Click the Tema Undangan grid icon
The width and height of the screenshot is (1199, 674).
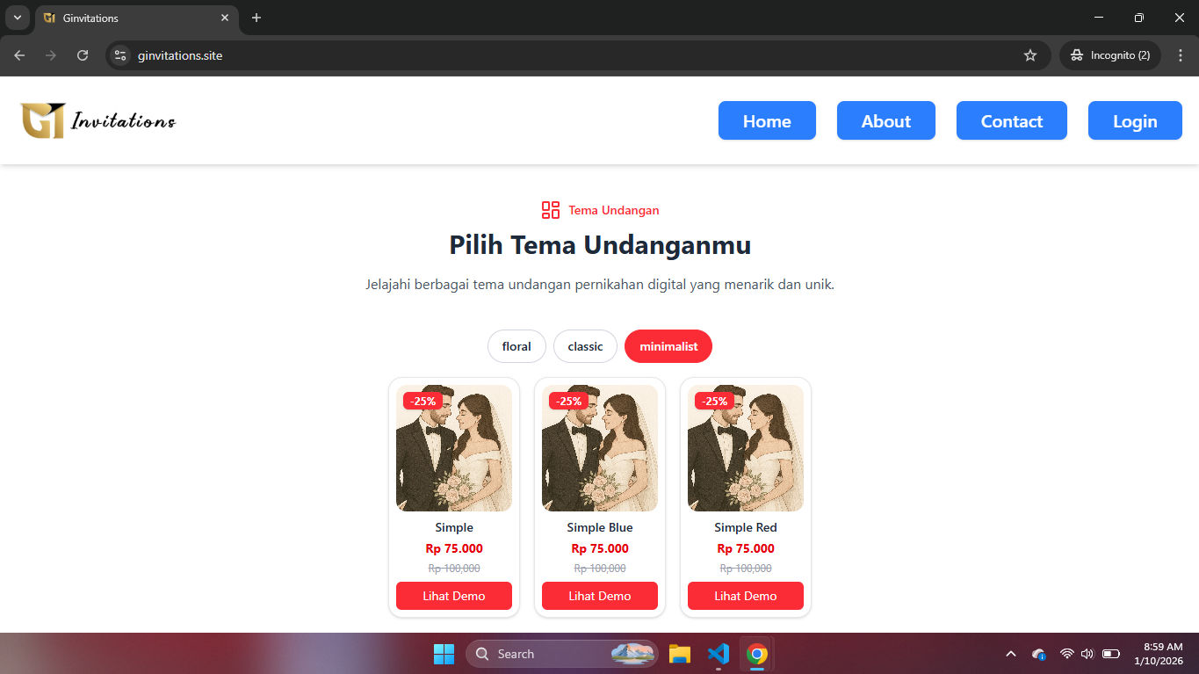click(551, 210)
